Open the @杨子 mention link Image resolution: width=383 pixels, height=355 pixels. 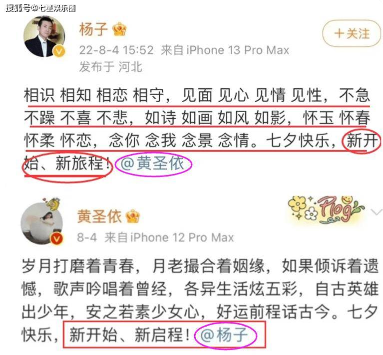224,335
